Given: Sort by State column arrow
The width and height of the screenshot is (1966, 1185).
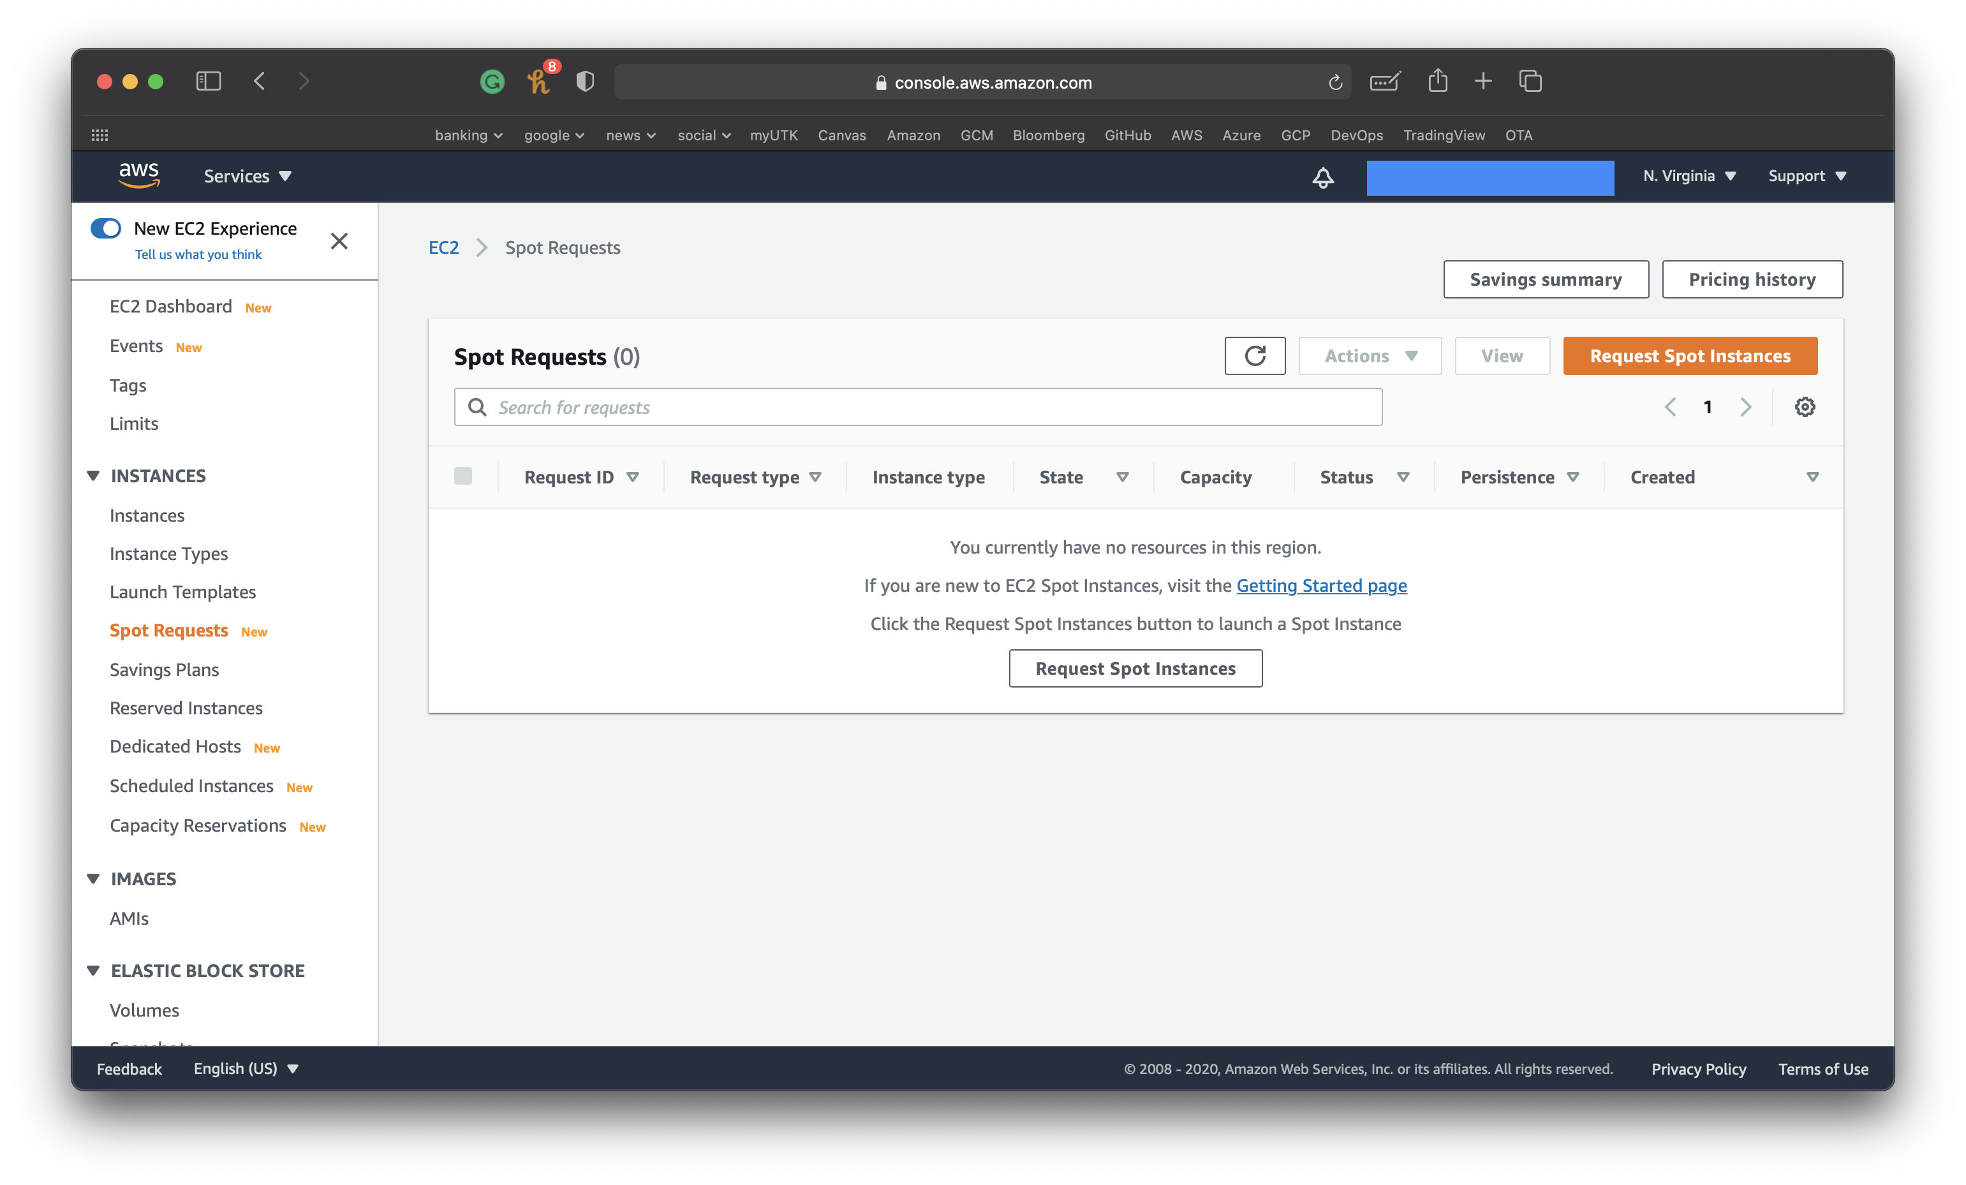Looking at the screenshot, I should click(x=1122, y=477).
